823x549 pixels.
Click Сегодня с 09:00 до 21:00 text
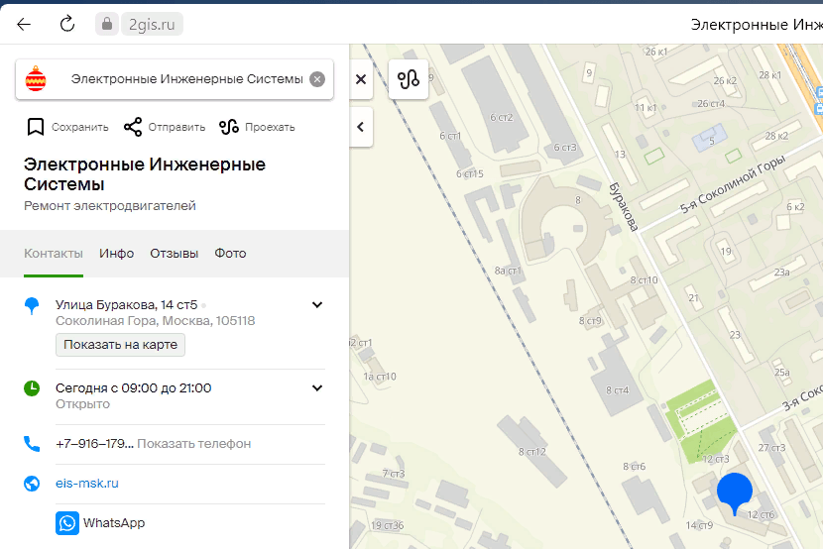click(133, 388)
